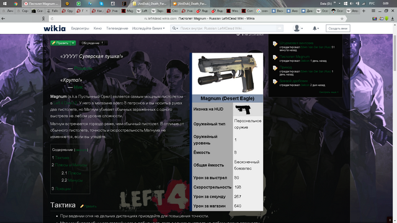The width and height of the screenshot is (397, 223).
Task: Open the browser downloads arrow icon
Action: tap(393, 19)
